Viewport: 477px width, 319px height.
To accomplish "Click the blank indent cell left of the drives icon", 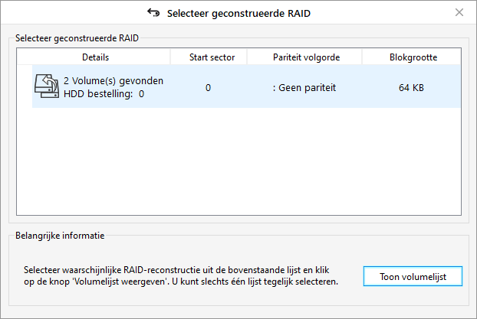I will 25,86.
